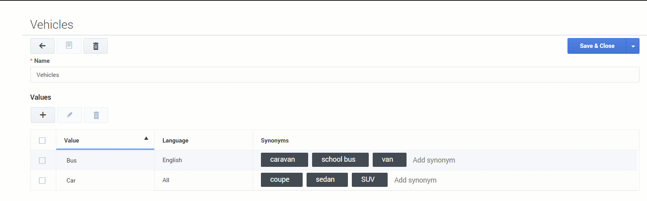Click the Save & Close button
Image resolution: width=647 pixels, height=201 pixels.
pyautogui.click(x=597, y=46)
